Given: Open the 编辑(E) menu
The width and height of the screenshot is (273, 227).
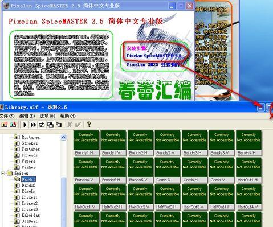Looking at the screenshot, I should (27, 116).
